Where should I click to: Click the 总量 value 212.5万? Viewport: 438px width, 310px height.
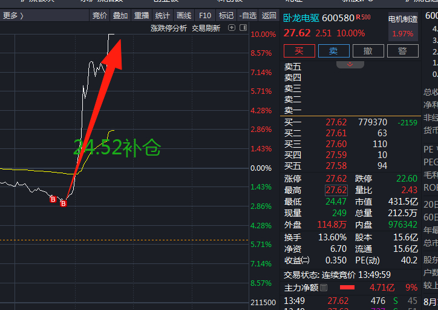(x=402, y=213)
